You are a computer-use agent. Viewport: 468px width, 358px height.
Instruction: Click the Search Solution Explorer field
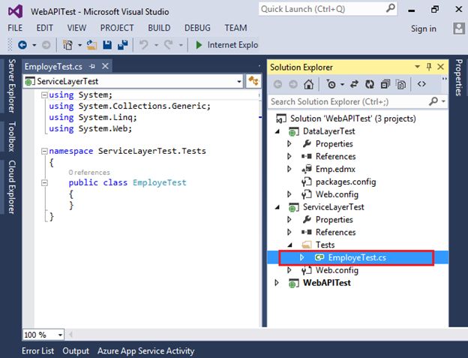click(x=358, y=102)
